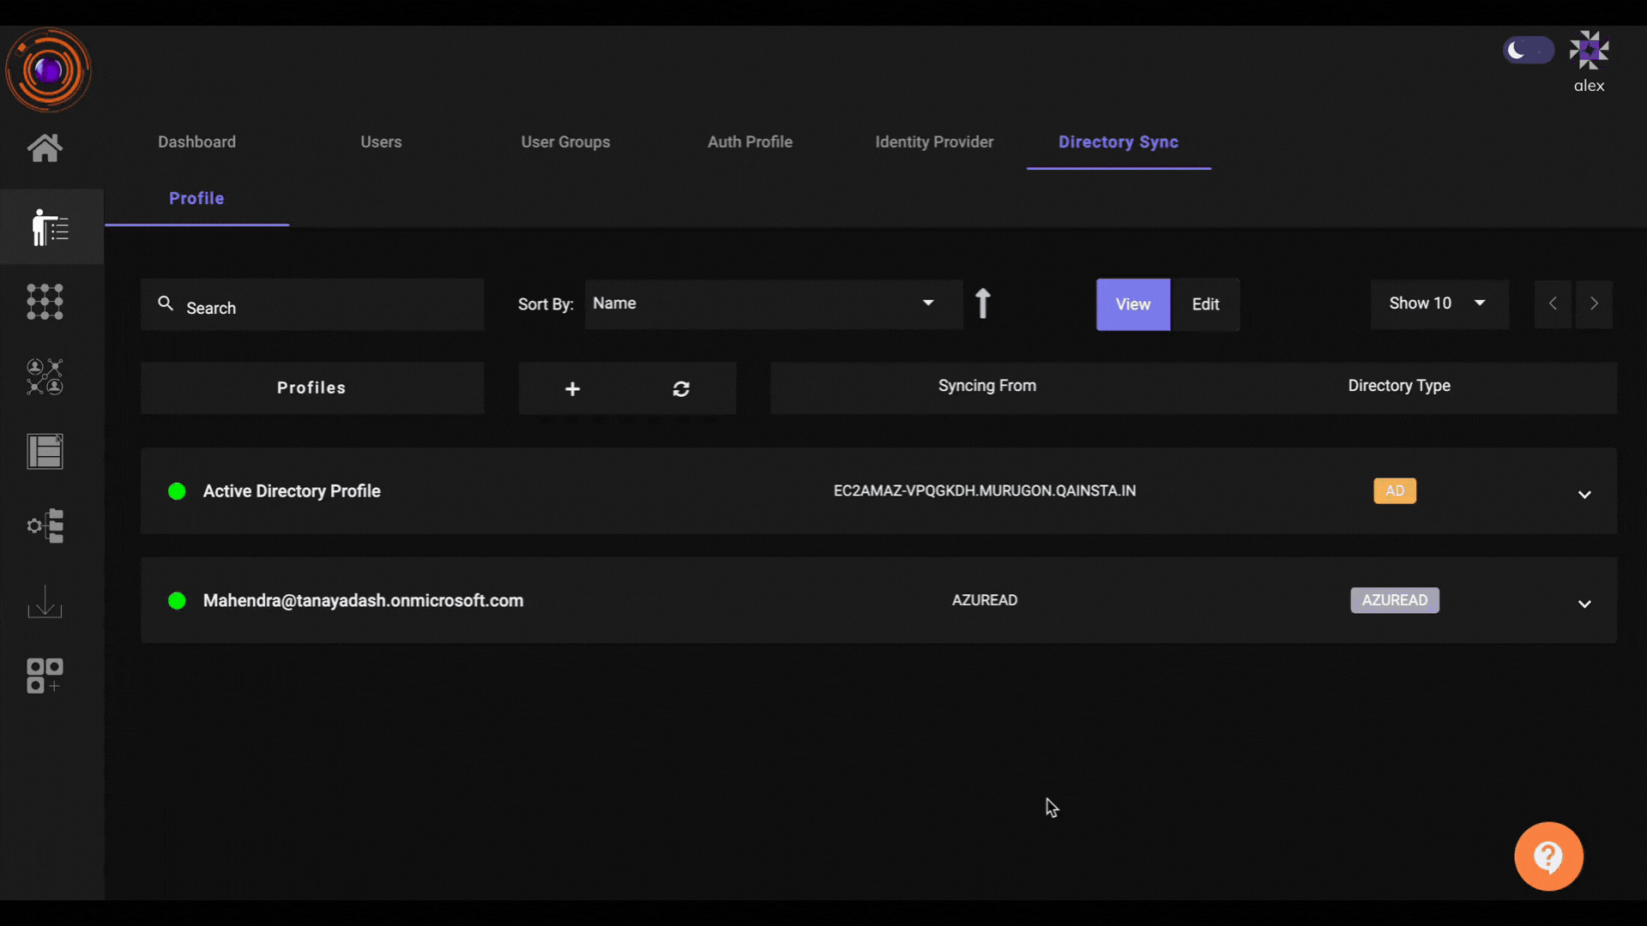This screenshot has width=1647, height=926.
Task: Open the add new profile icon
Action: click(572, 388)
